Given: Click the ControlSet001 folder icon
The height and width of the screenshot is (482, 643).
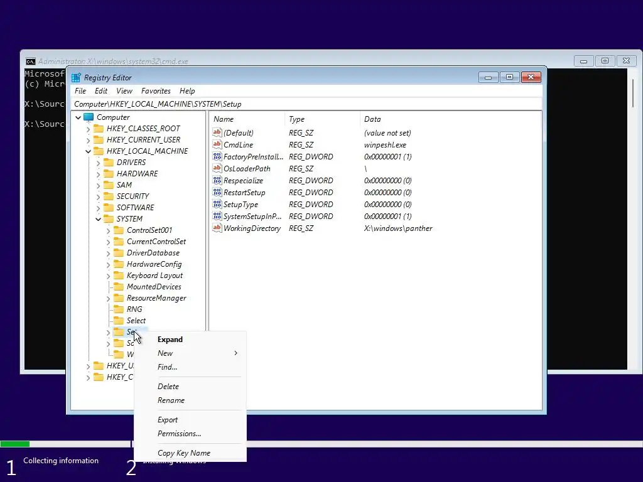Looking at the screenshot, I should [119, 230].
